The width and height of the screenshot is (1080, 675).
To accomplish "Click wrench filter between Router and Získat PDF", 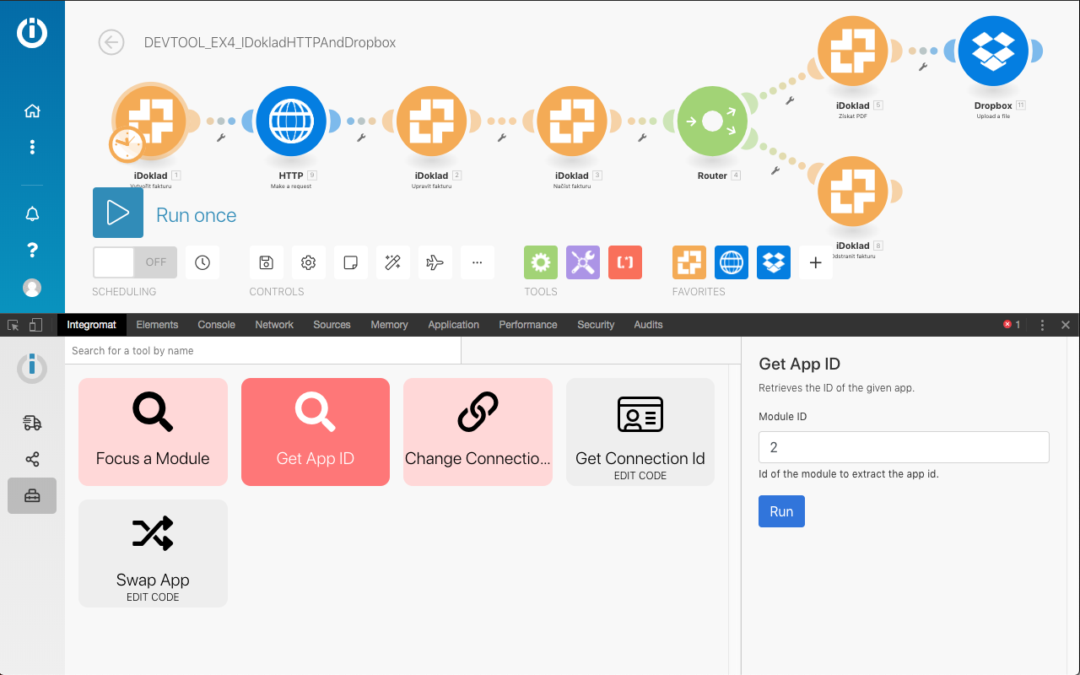I will [x=791, y=100].
